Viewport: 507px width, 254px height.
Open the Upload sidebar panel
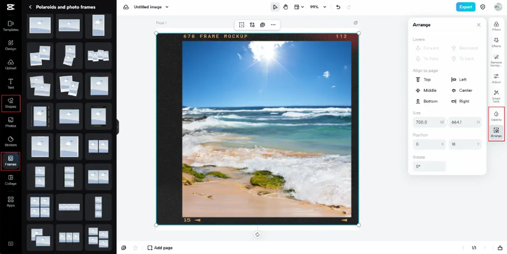tap(11, 64)
